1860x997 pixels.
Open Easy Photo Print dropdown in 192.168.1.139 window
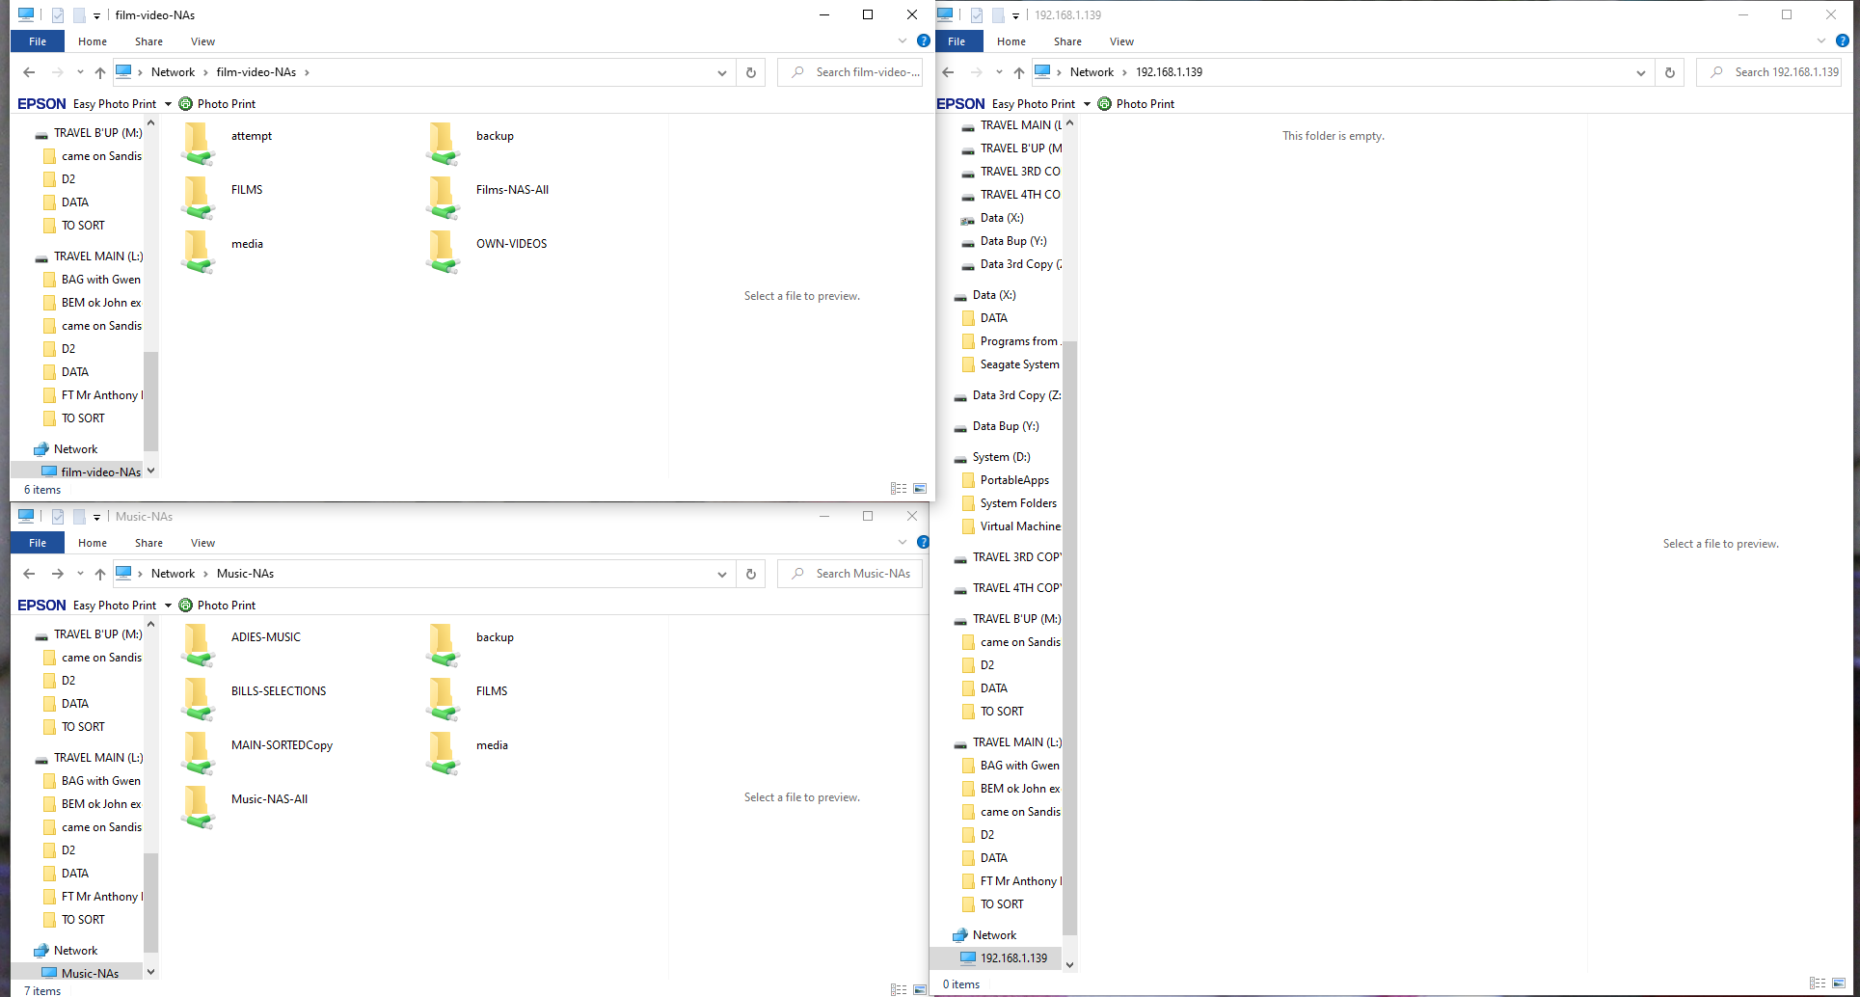(x=1087, y=104)
